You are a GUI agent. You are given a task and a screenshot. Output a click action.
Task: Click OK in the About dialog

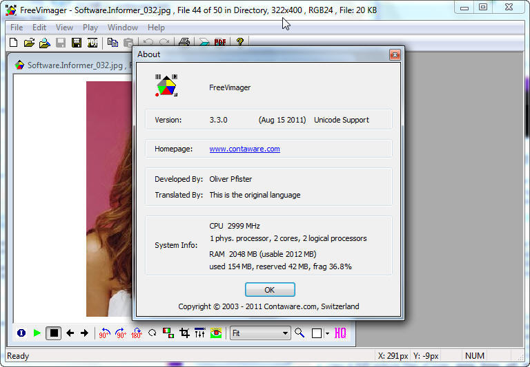(x=270, y=290)
